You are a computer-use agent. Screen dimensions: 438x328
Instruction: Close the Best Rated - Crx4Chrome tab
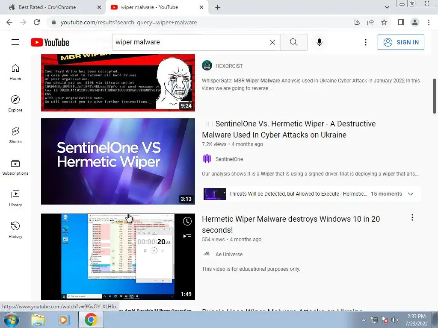tap(99, 7)
